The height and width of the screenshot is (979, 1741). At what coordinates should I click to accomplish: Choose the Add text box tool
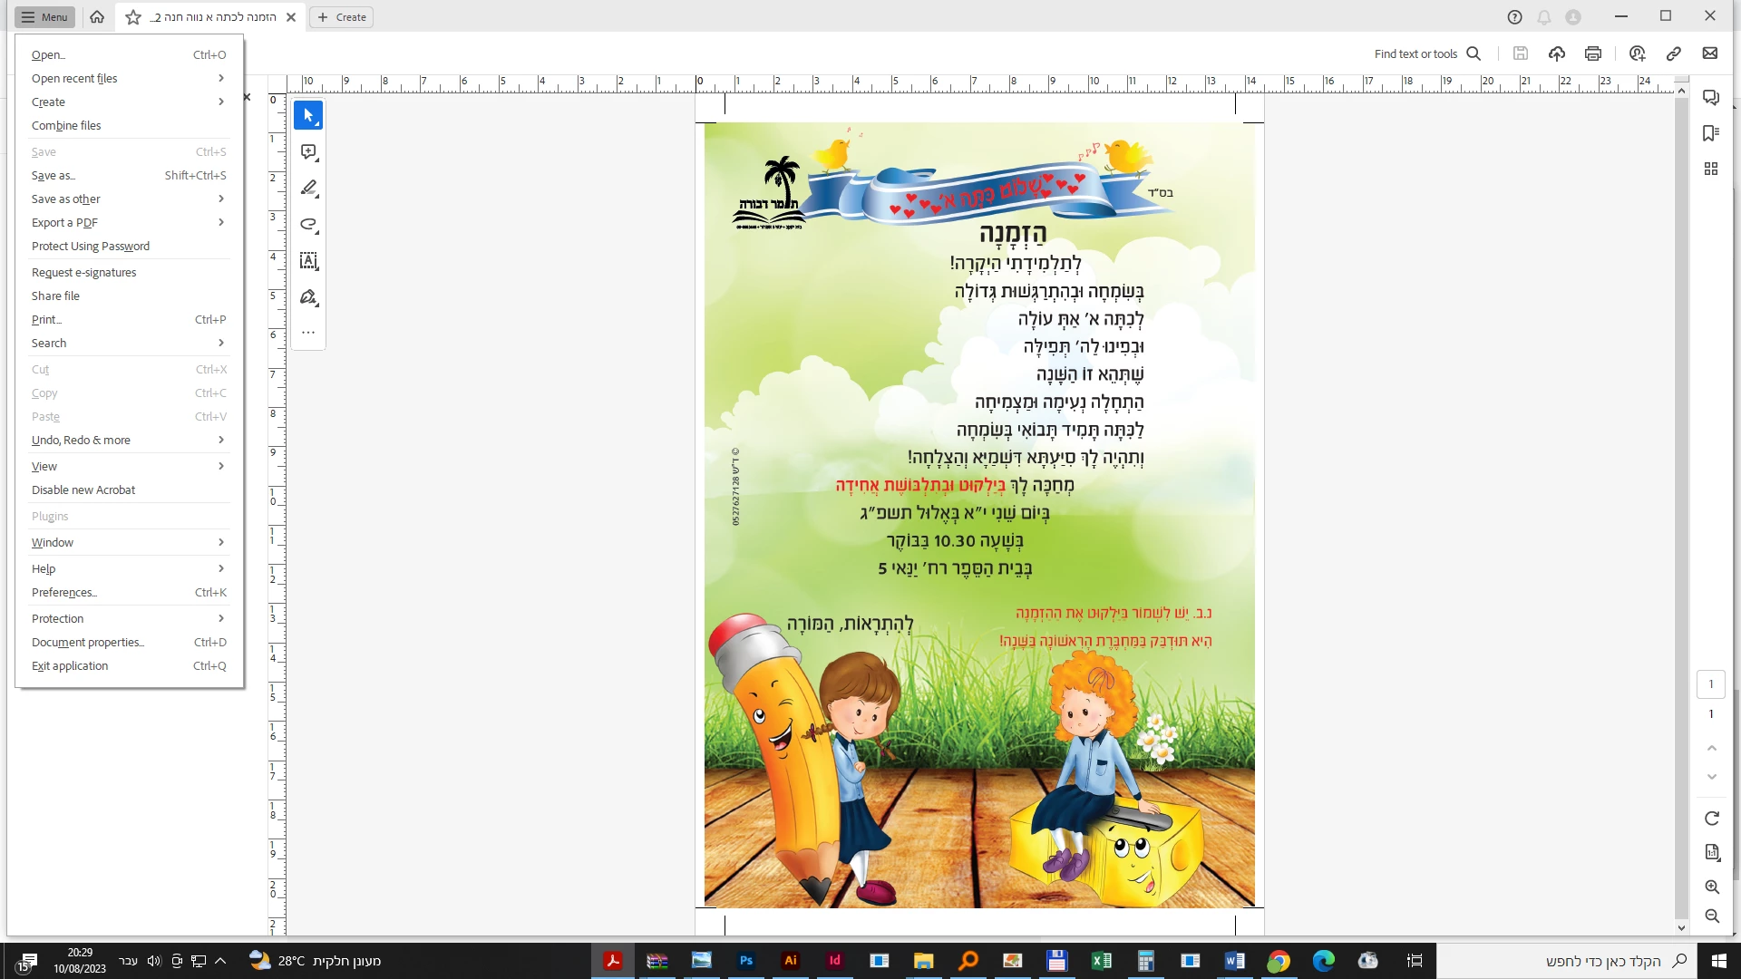coord(308,261)
